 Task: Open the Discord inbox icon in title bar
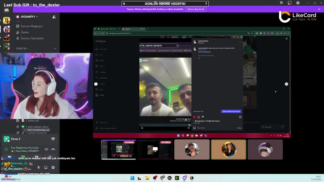pos(290,3)
